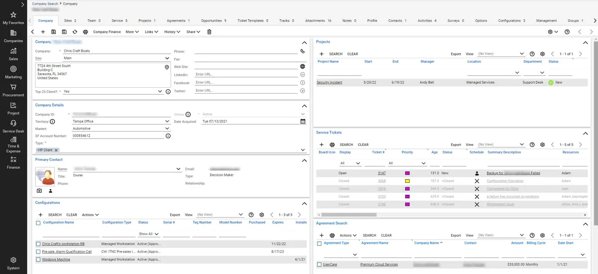The height and width of the screenshot is (274, 598).
Task: Open the Site dropdown showing Main
Action: (x=117, y=58)
